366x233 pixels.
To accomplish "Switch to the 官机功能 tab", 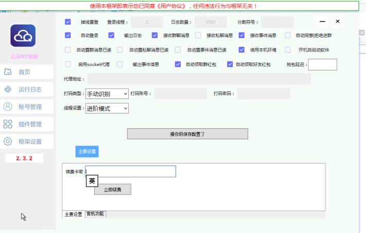I will coord(95,214).
